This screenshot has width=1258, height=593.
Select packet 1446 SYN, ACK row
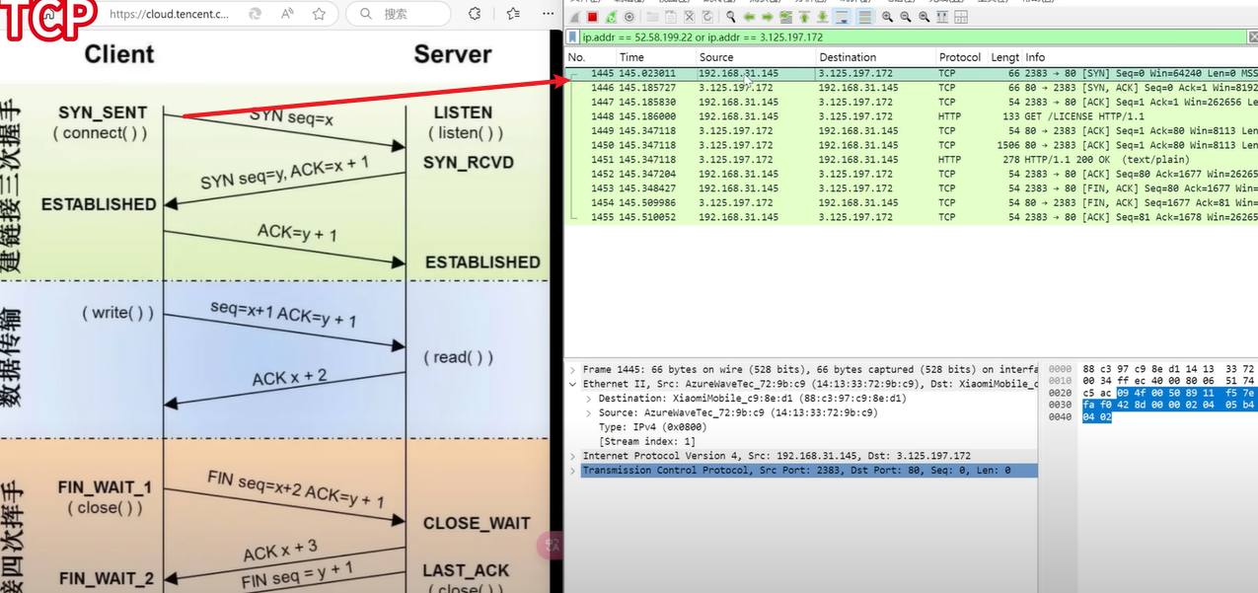(x=912, y=87)
